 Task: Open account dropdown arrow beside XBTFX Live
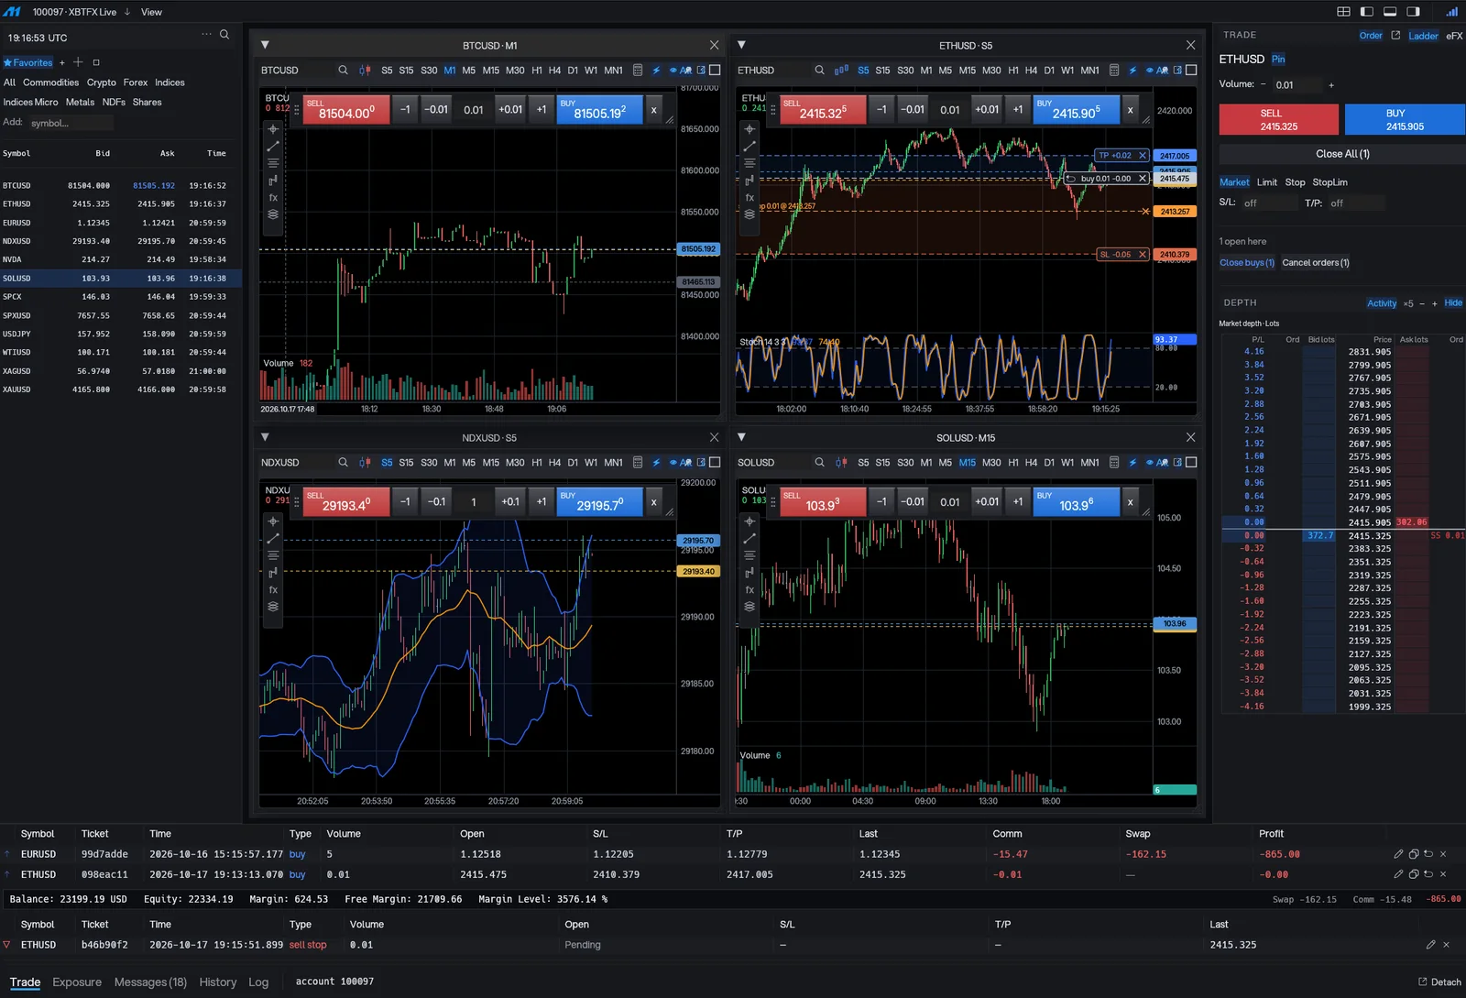127,12
